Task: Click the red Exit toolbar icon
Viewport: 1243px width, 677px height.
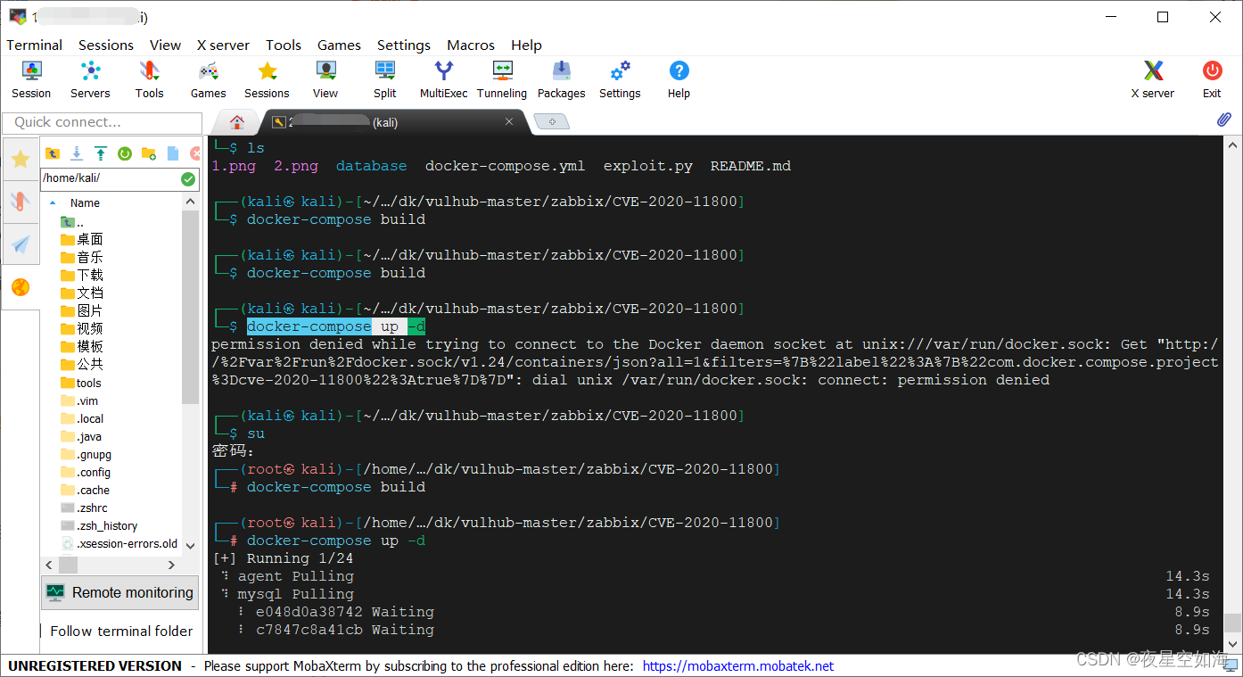Action: pos(1212,78)
